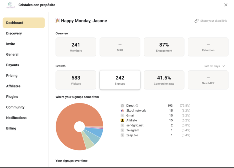Image resolution: width=234 pixels, height=168 pixels.
Task: Select the 87% Engagement card
Action: [x=164, y=47]
